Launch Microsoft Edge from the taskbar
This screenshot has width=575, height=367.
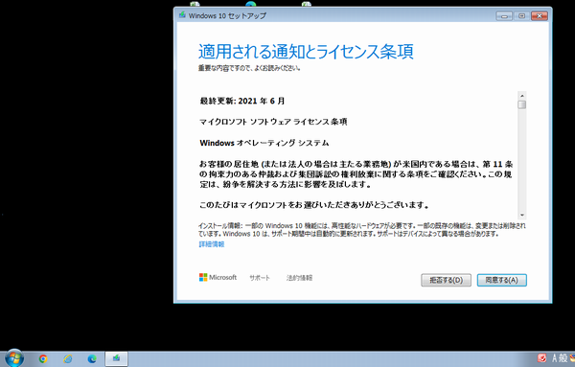92,358
